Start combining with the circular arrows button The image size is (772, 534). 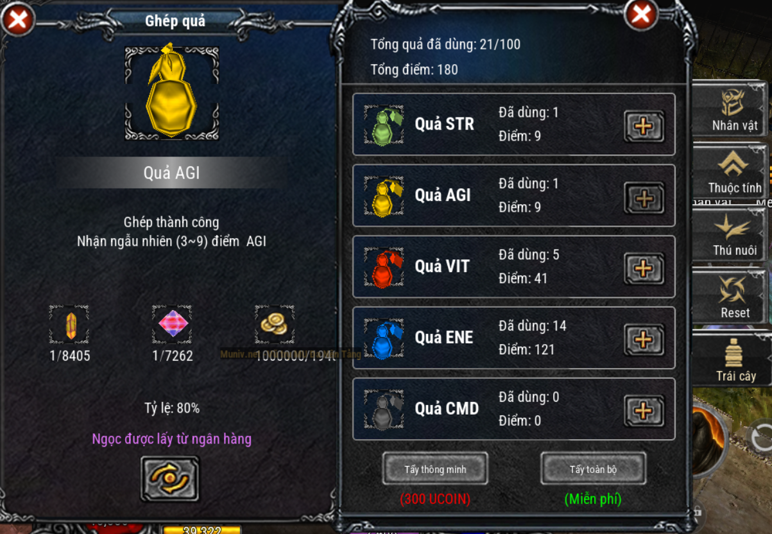point(170,479)
